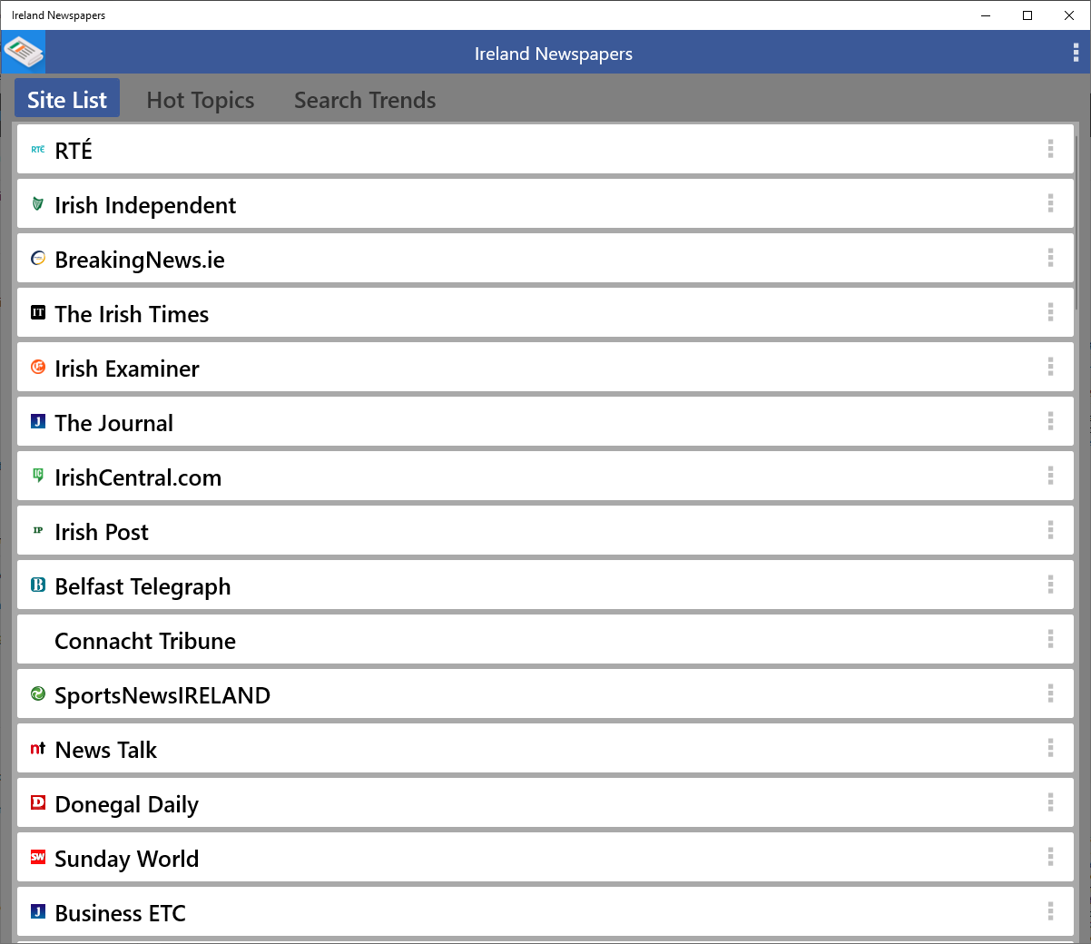Open the Irish Examiner site
This screenshot has height=944, width=1091.
545,367
